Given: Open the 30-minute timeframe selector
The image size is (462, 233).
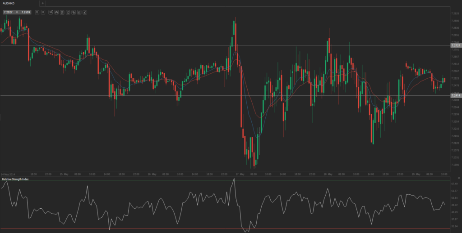Looking at the screenshot, I should pyautogui.click(x=51, y=12).
